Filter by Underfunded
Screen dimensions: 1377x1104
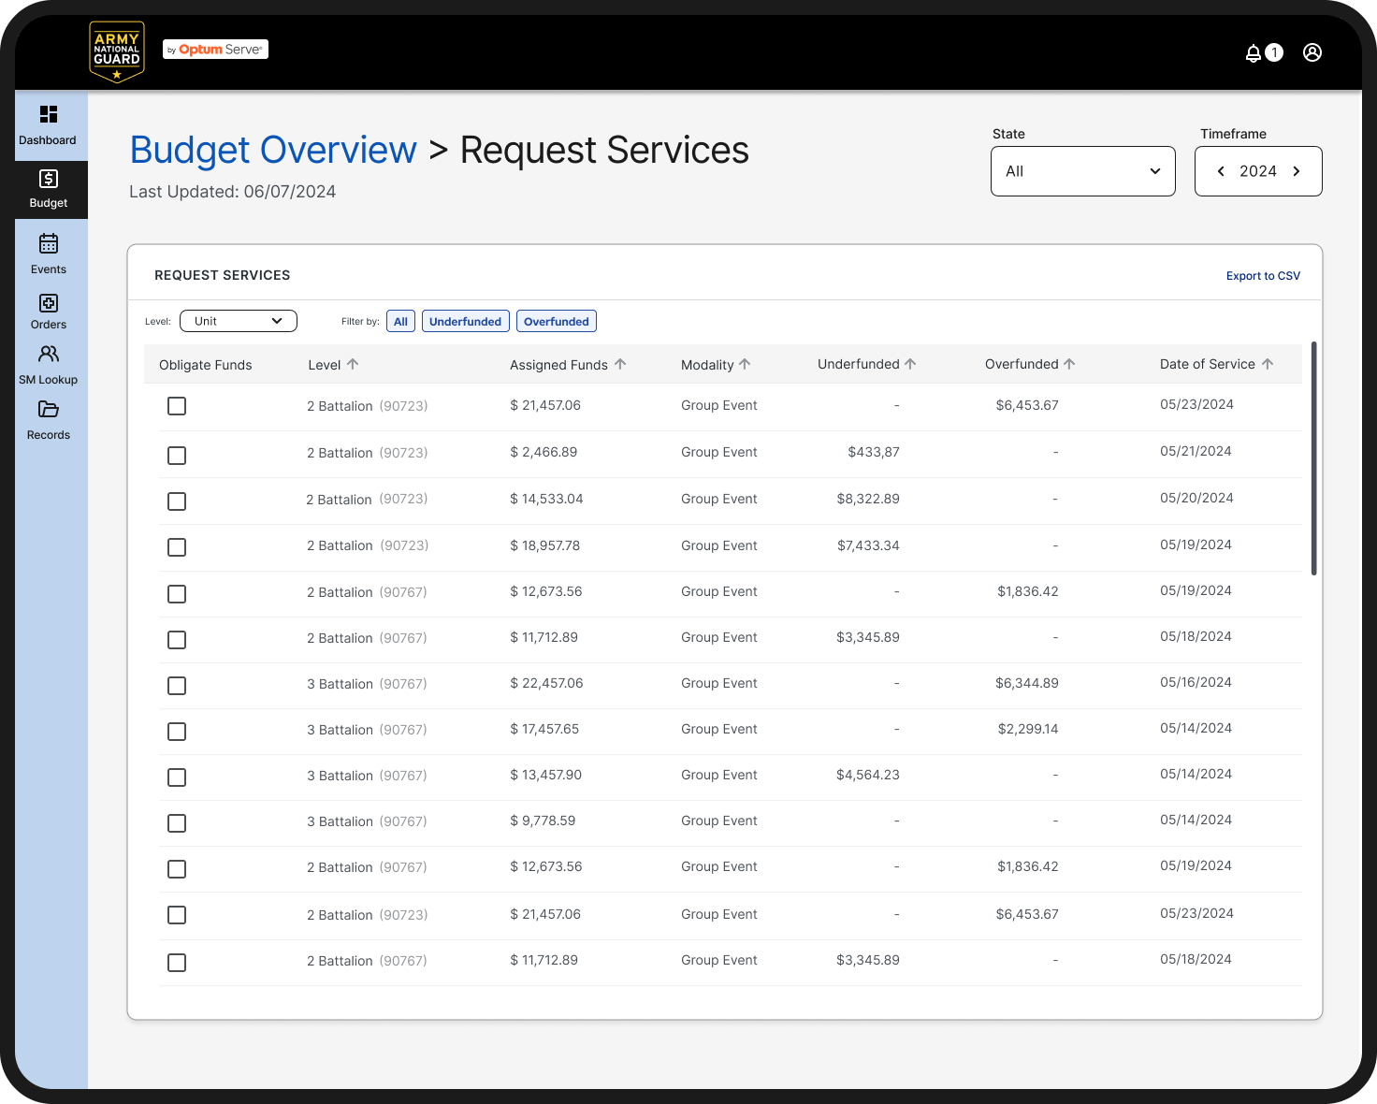coord(466,321)
